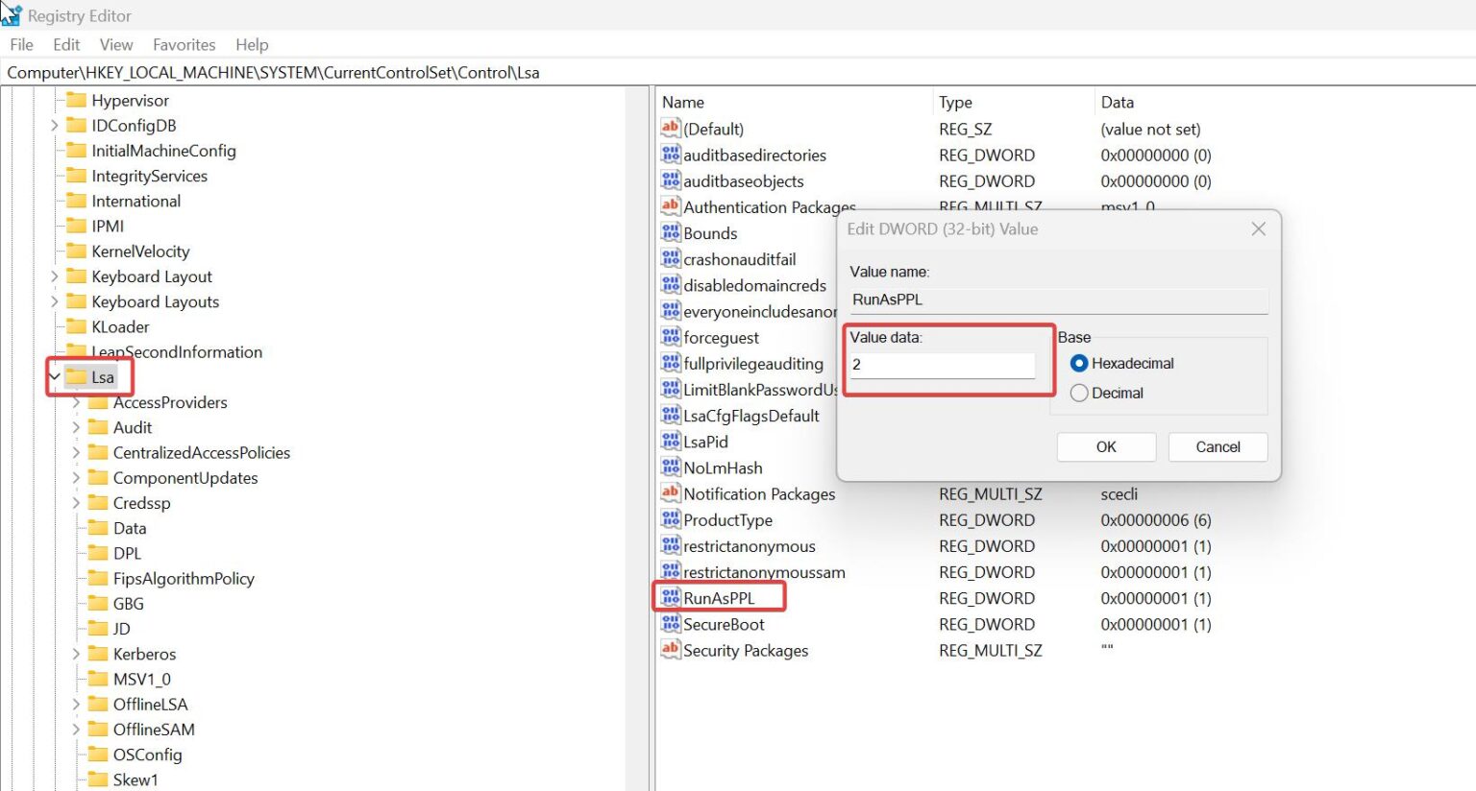Viewport: 1476px width, 791px height.
Task: Click the ab icon next to (Default)
Action: pos(671,128)
